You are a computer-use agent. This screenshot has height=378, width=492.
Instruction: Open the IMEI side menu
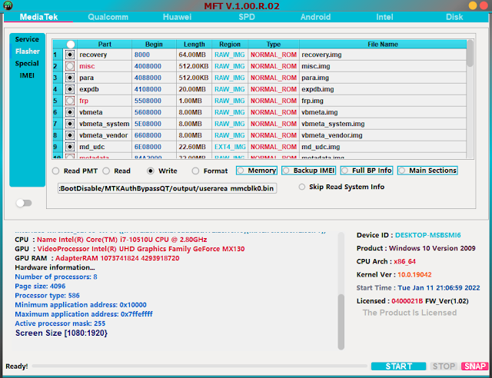pos(27,75)
